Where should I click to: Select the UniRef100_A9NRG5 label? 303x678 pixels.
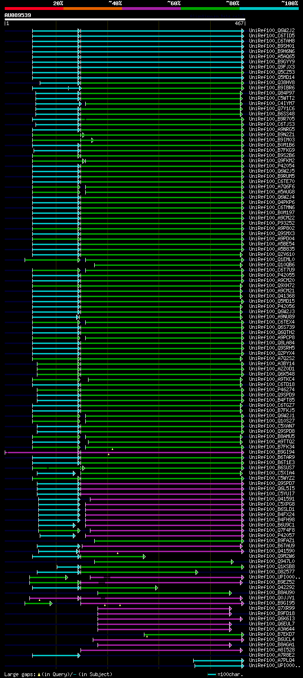[272, 129]
